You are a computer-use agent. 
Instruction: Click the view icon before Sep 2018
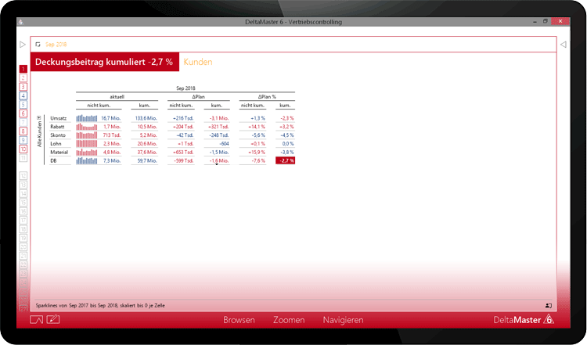pyautogui.click(x=38, y=45)
